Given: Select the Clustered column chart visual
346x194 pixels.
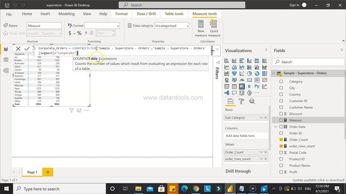Looking at the screenshot, I should 249,60.
